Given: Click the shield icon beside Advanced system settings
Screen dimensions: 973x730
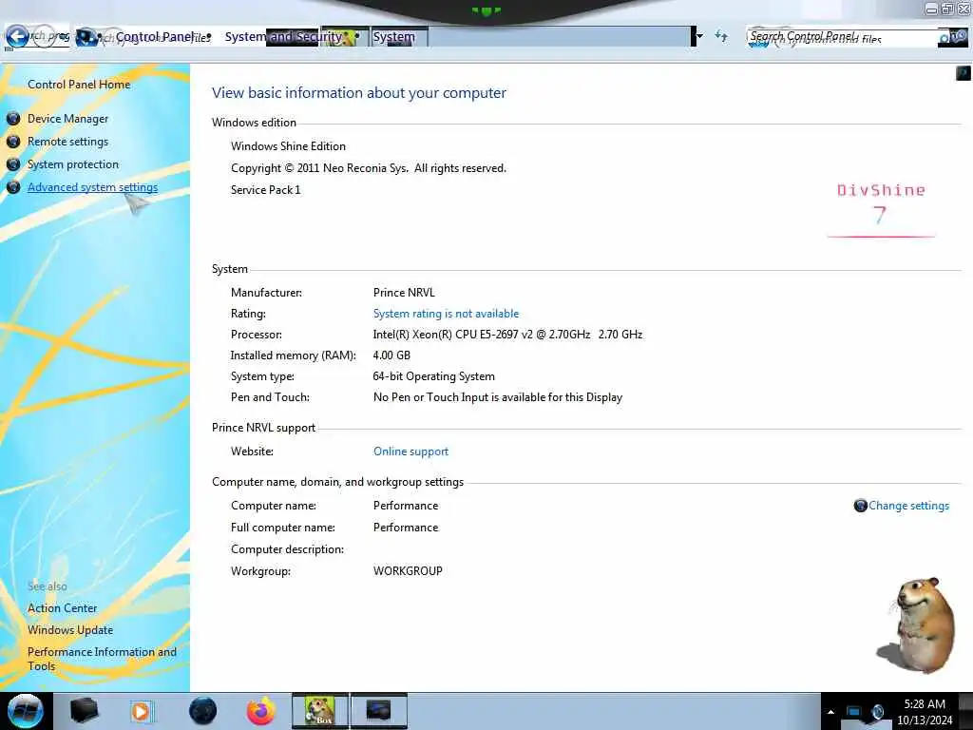Looking at the screenshot, I should 13,187.
